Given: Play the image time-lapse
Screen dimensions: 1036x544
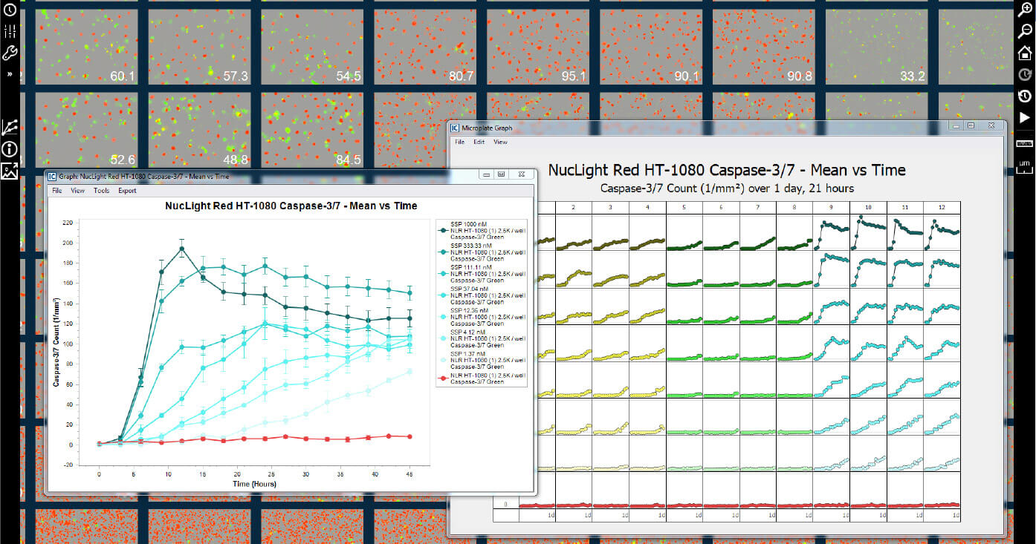Looking at the screenshot, I should pos(1025,117).
